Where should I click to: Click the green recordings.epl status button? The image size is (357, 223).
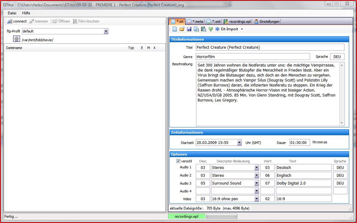pyautogui.click(x=186, y=216)
